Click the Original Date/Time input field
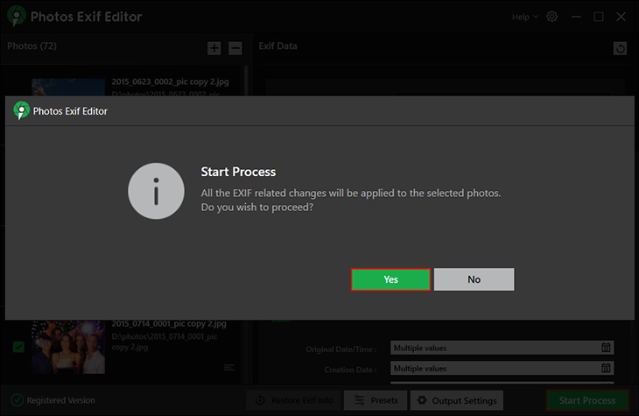Screen dimensions: 639x416 click(495, 348)
